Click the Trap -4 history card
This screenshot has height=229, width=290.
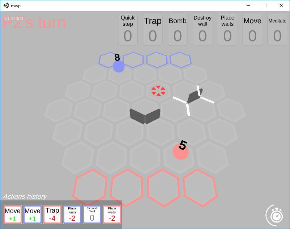coord(52,215)
